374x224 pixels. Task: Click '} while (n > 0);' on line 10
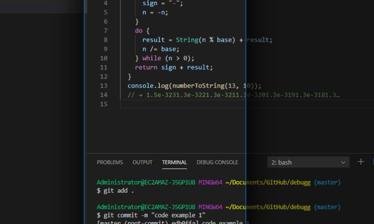pyautogui.click(x=165, y=58)
